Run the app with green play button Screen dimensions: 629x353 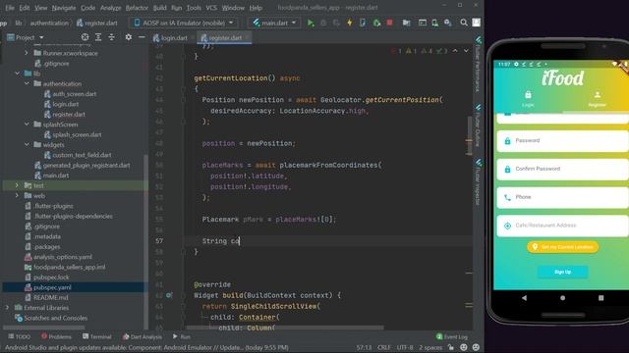point(311,23)
